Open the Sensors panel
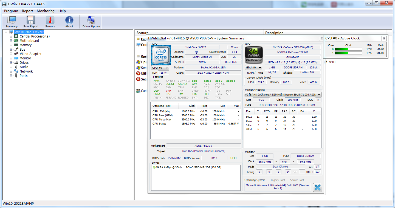395x208 pixels. (x=50, y=21)
